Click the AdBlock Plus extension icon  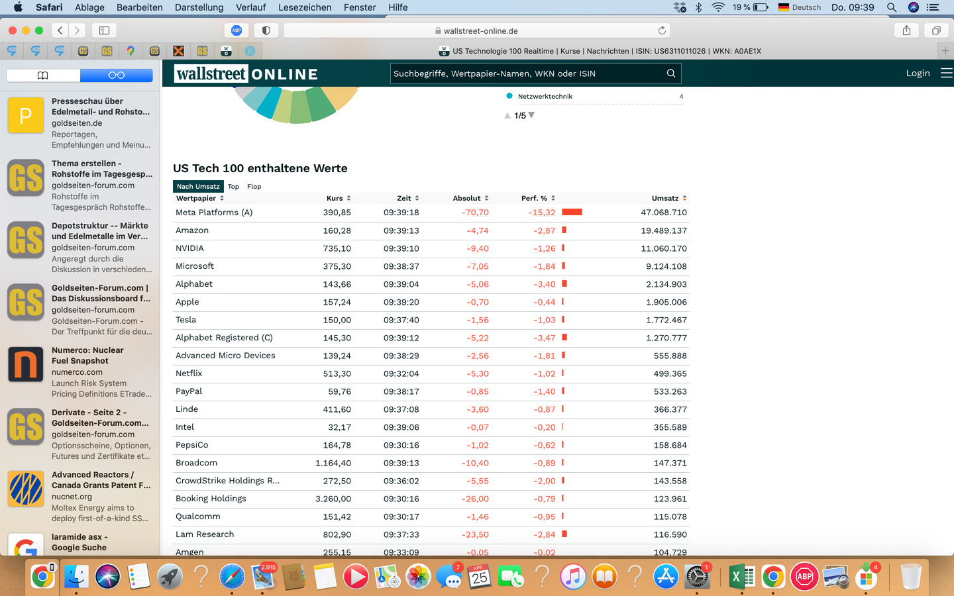(x=237, y=30)
